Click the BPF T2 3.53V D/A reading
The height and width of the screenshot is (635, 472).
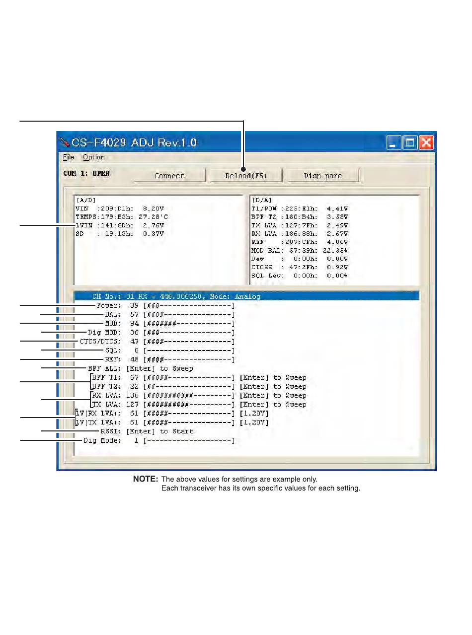pyautogui.click(x=300, y=217)
